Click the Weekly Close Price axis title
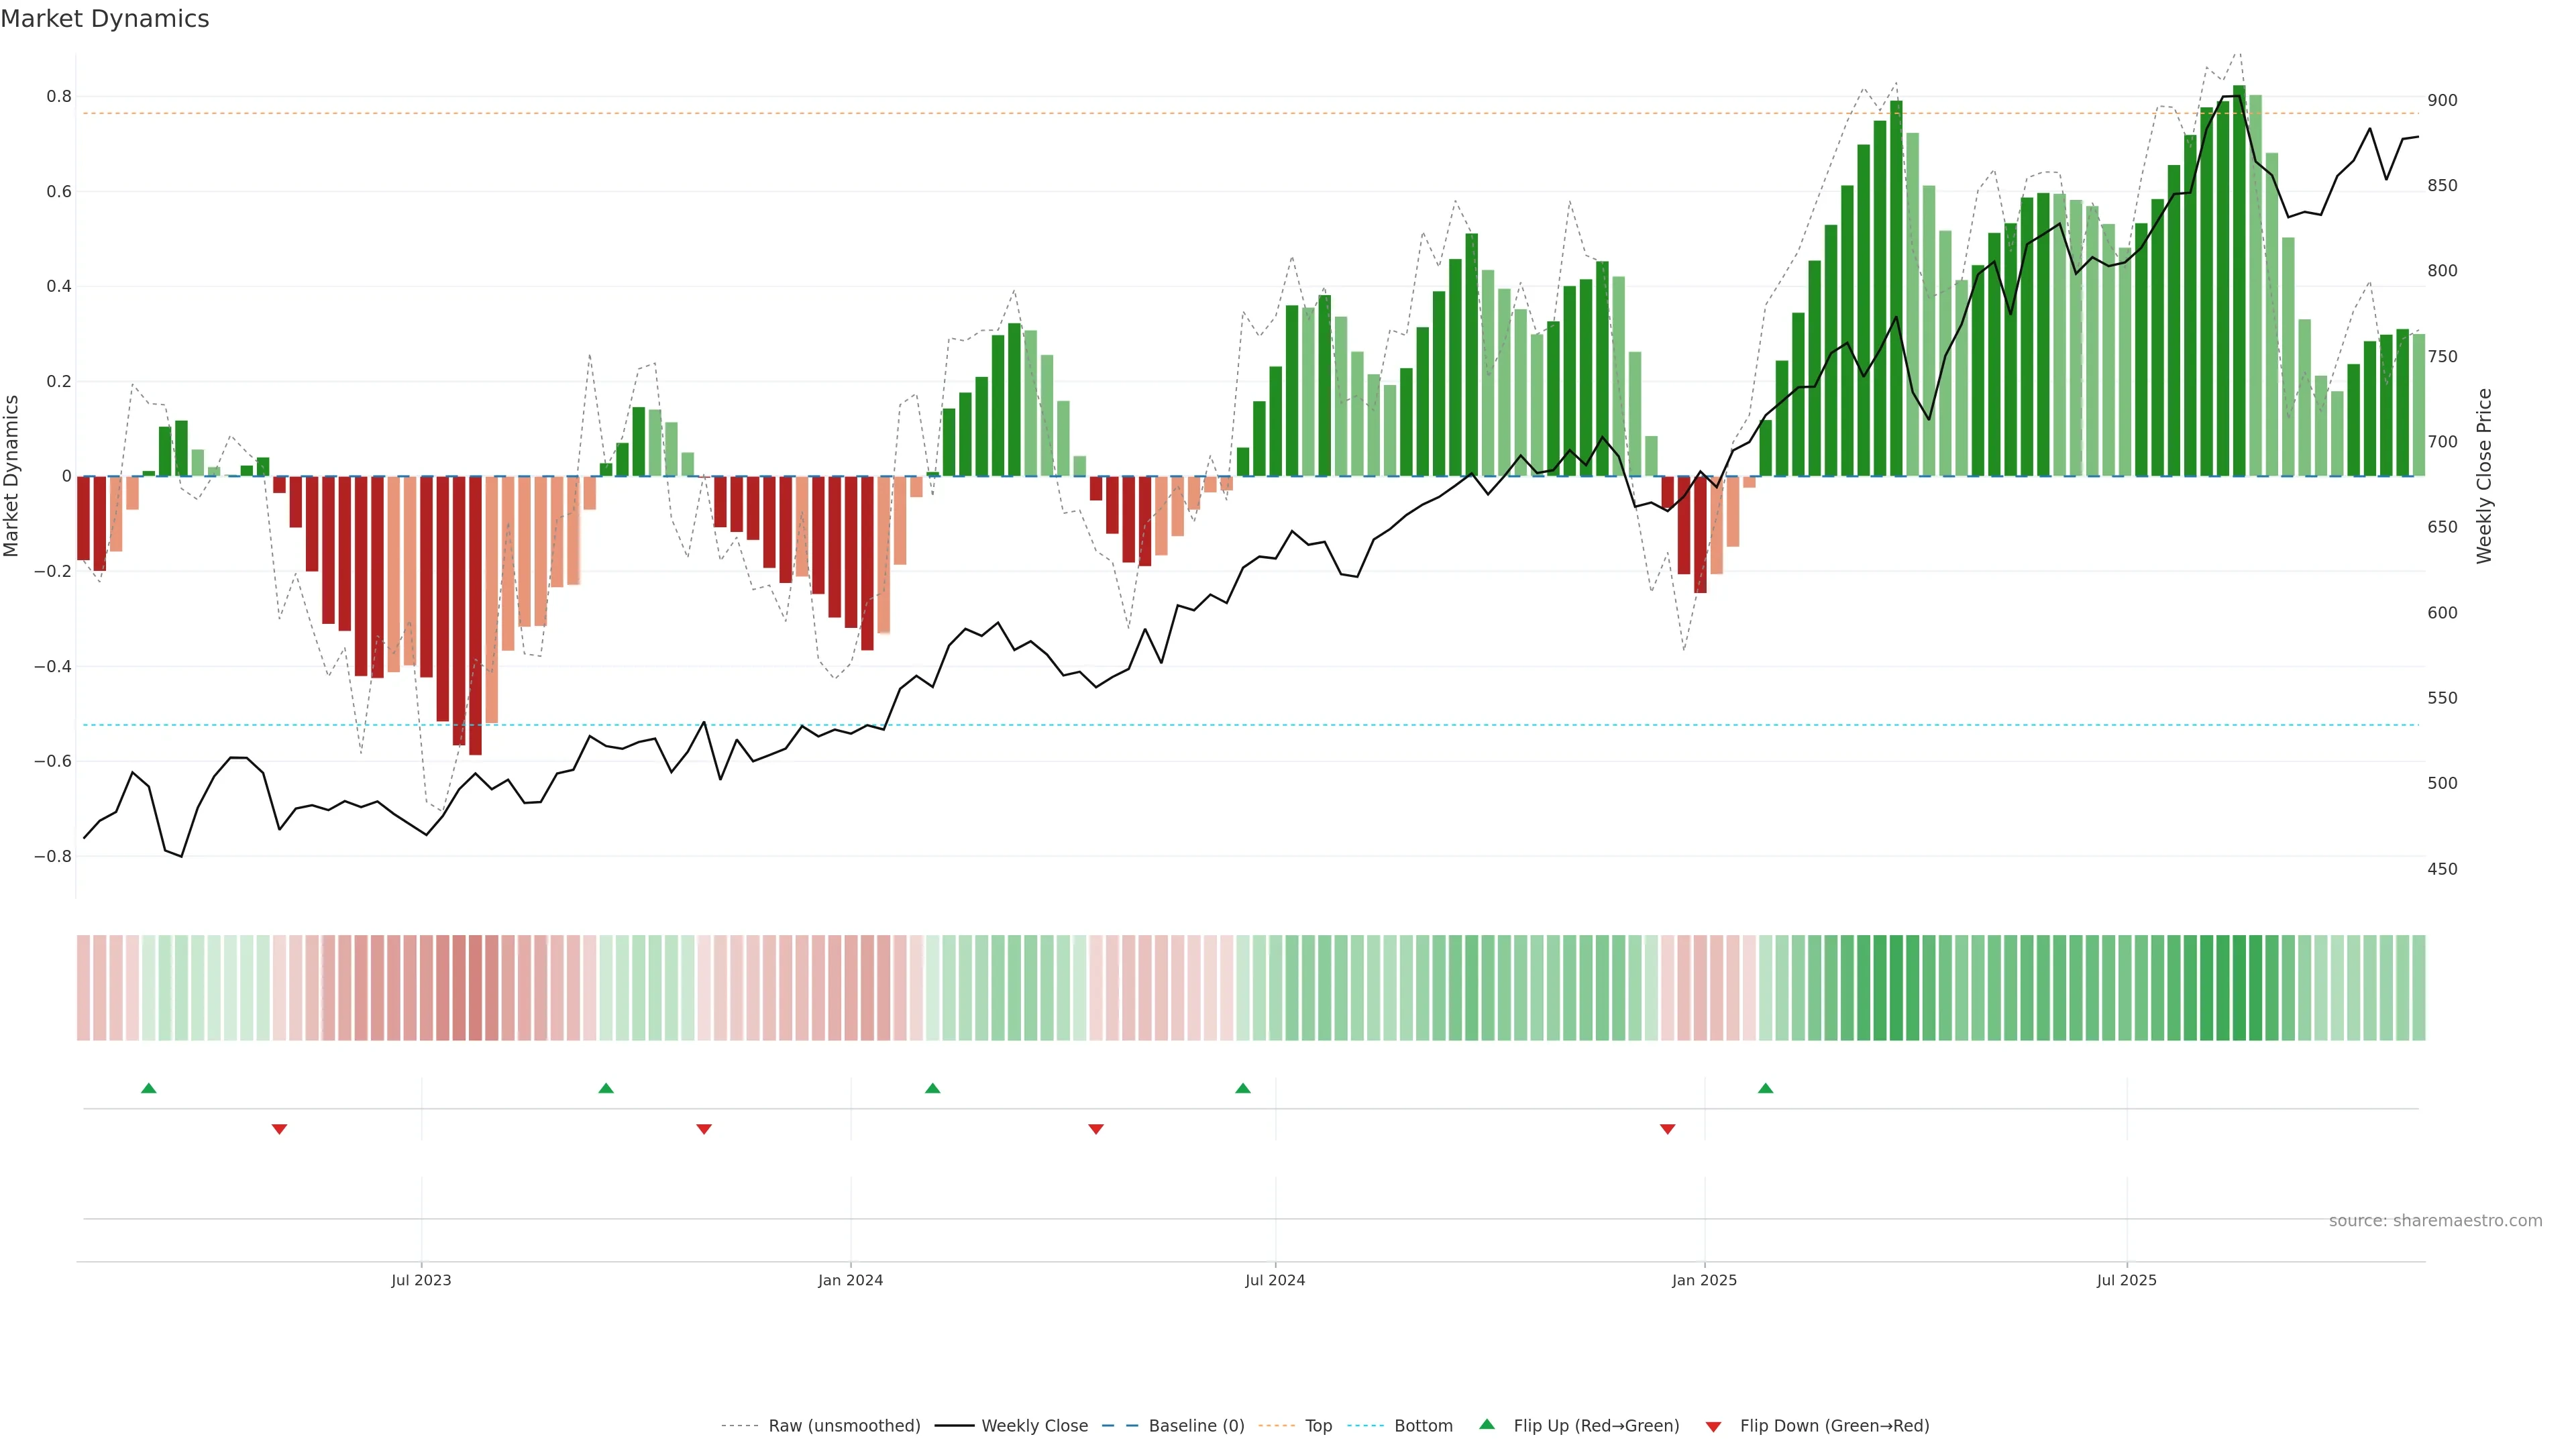The width and height of the screenshot is (2576, 1449). click(2484, 476)
